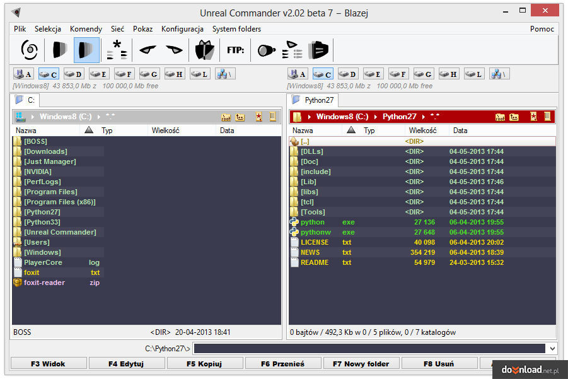
Task: Expand arrow after Windows8 (C:) in left path
Action: point(98,117)
